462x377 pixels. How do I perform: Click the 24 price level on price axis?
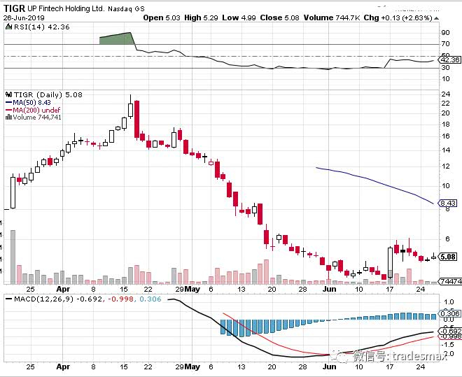click(445, 94)
